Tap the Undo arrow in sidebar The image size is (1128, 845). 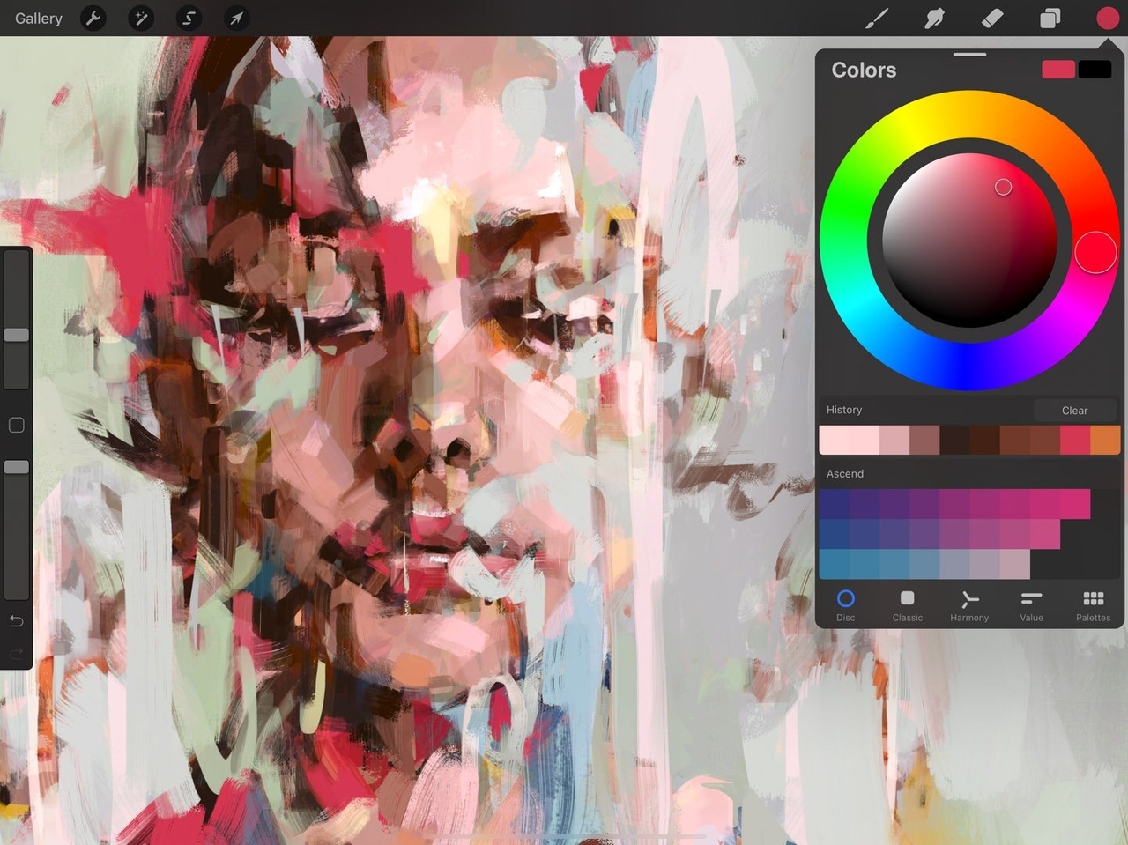pyautogui.click(x=16, y=621)
